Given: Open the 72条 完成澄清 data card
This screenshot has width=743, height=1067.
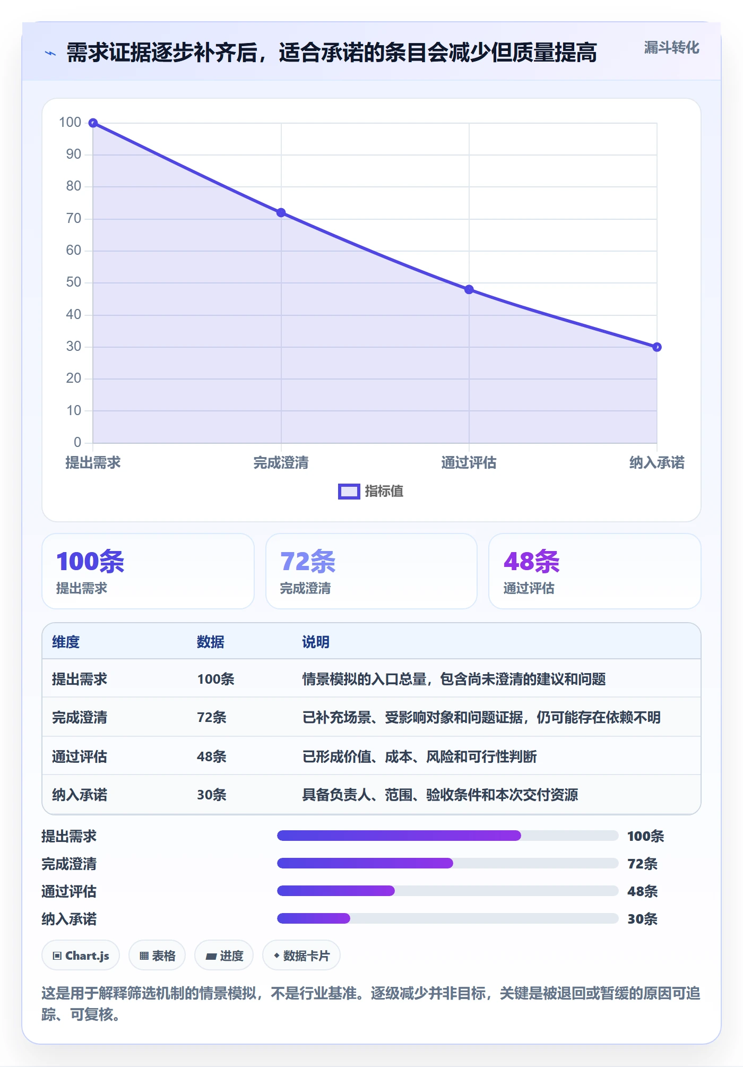Looking at the screenshot, I should coord(371,571).
